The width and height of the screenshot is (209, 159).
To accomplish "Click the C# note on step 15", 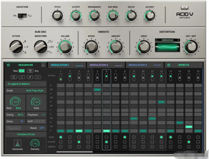I will coord(189,127).
